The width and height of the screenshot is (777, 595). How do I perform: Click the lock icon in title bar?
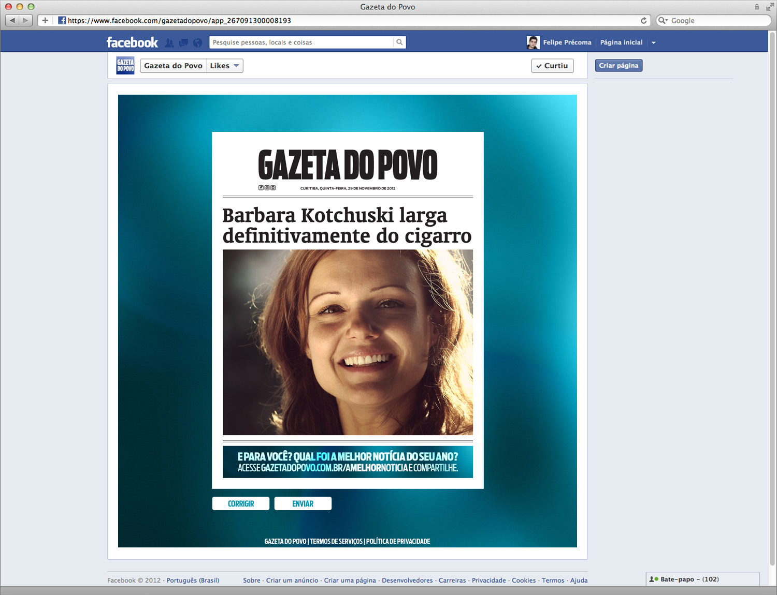pyautogui.click(x=757, y=7)
